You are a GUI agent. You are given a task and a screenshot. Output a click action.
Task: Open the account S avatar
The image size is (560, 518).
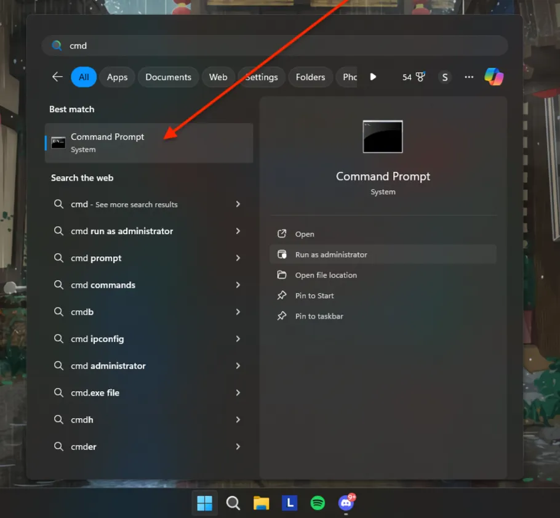click(445, 77)
